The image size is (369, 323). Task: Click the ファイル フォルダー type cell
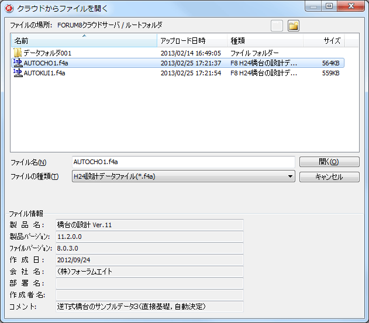[x=254, y=53]
